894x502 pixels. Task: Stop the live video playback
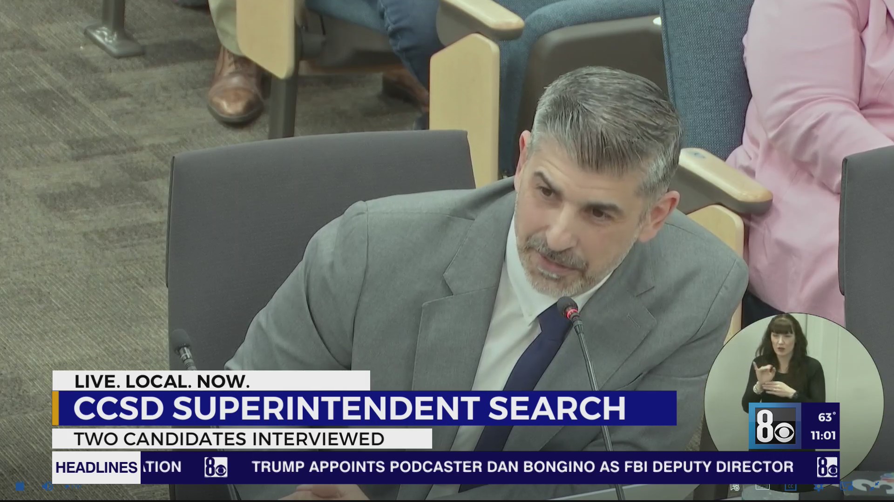pyautogui.click(x=20, y=487)
